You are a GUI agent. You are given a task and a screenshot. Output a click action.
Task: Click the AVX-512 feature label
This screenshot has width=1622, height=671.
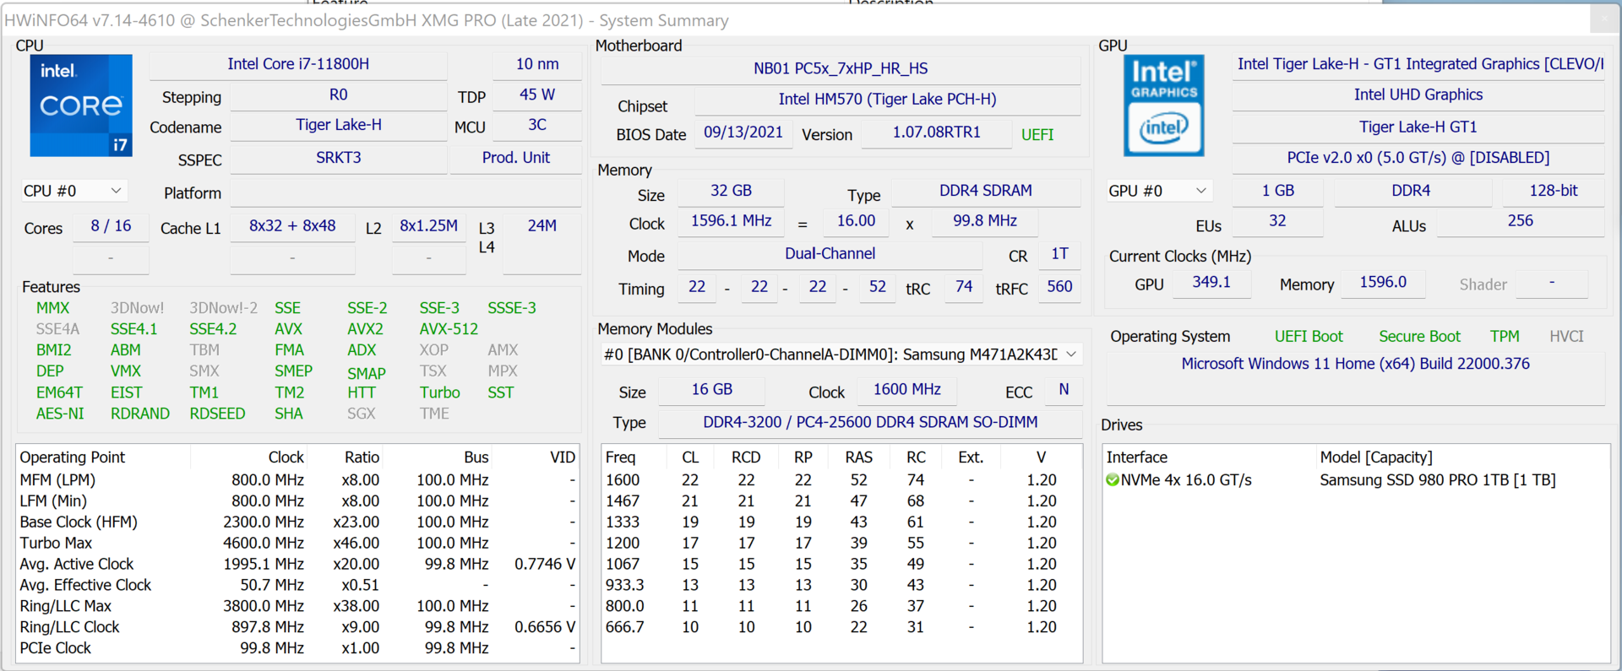(x=448, y=329)
